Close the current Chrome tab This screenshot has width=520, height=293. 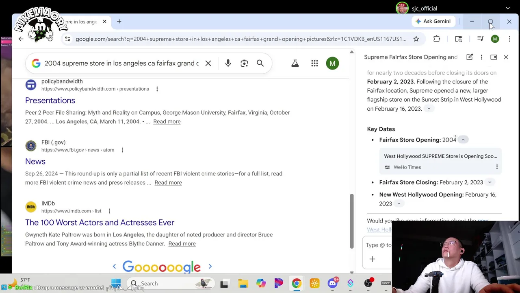(x=104, y=21)
